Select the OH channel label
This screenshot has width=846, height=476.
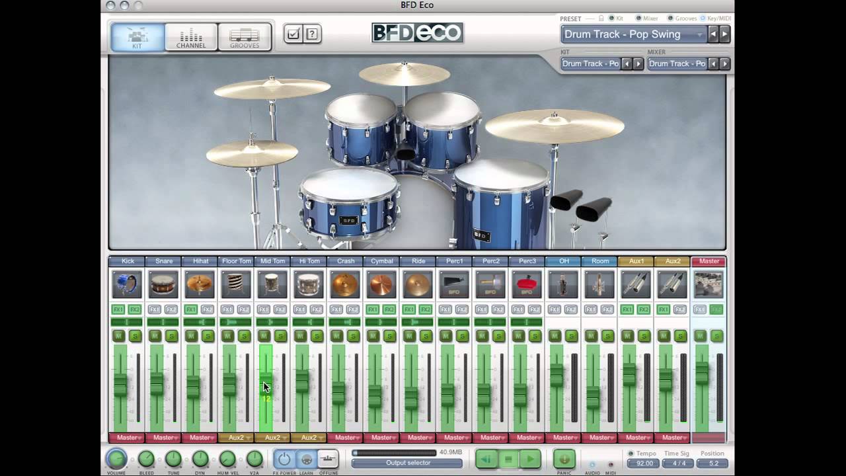click(563, 261)
